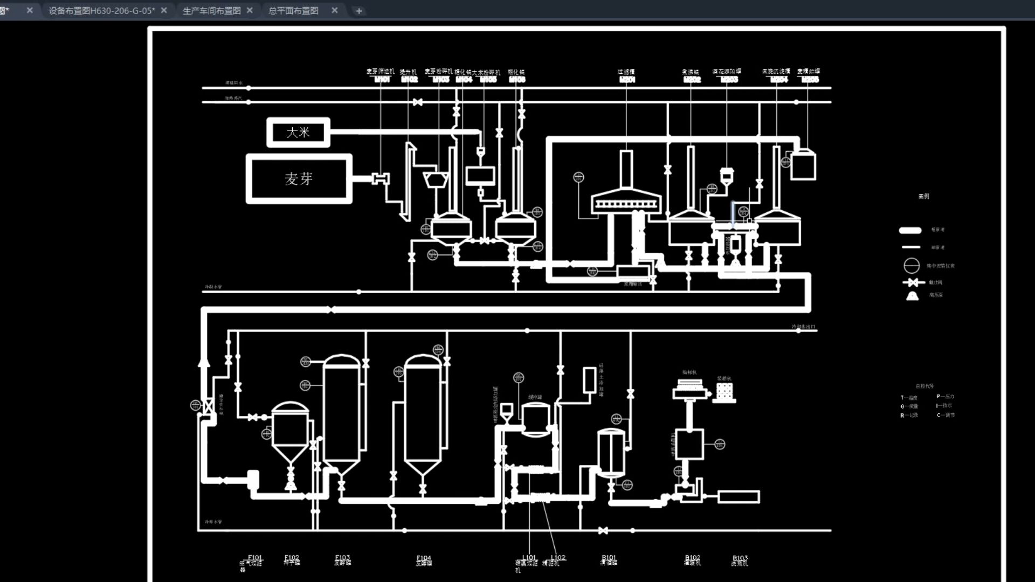Select the M204 equipment label
1035x582 pixels.
(779, 79)
